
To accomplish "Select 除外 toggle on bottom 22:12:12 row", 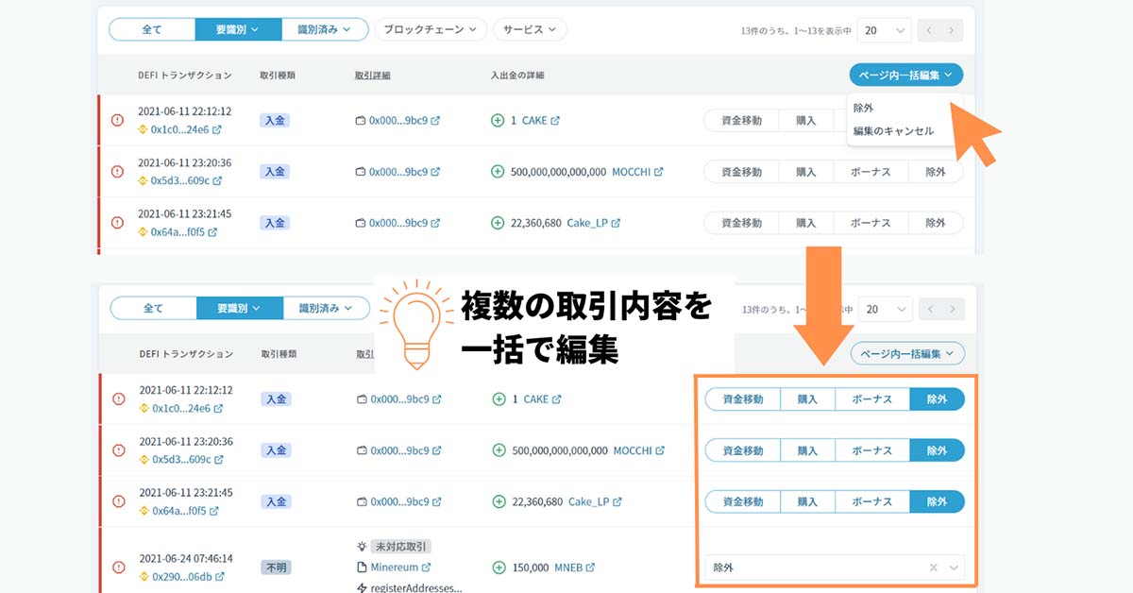I will (937, 399).
